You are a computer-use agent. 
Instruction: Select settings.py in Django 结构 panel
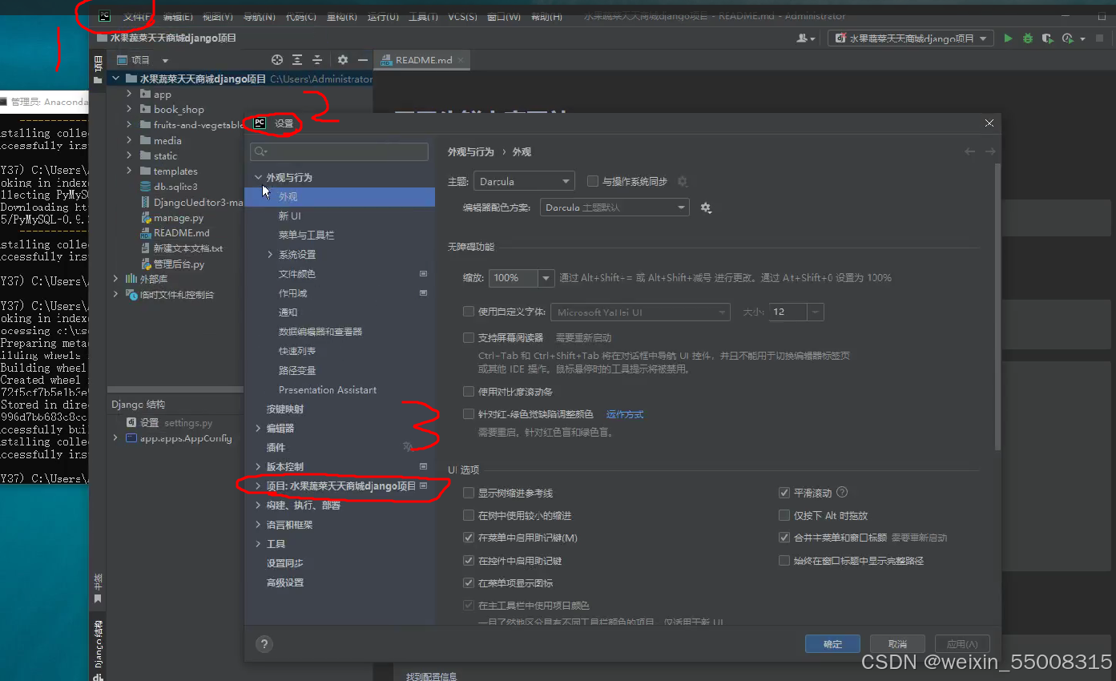coord(188,423)
